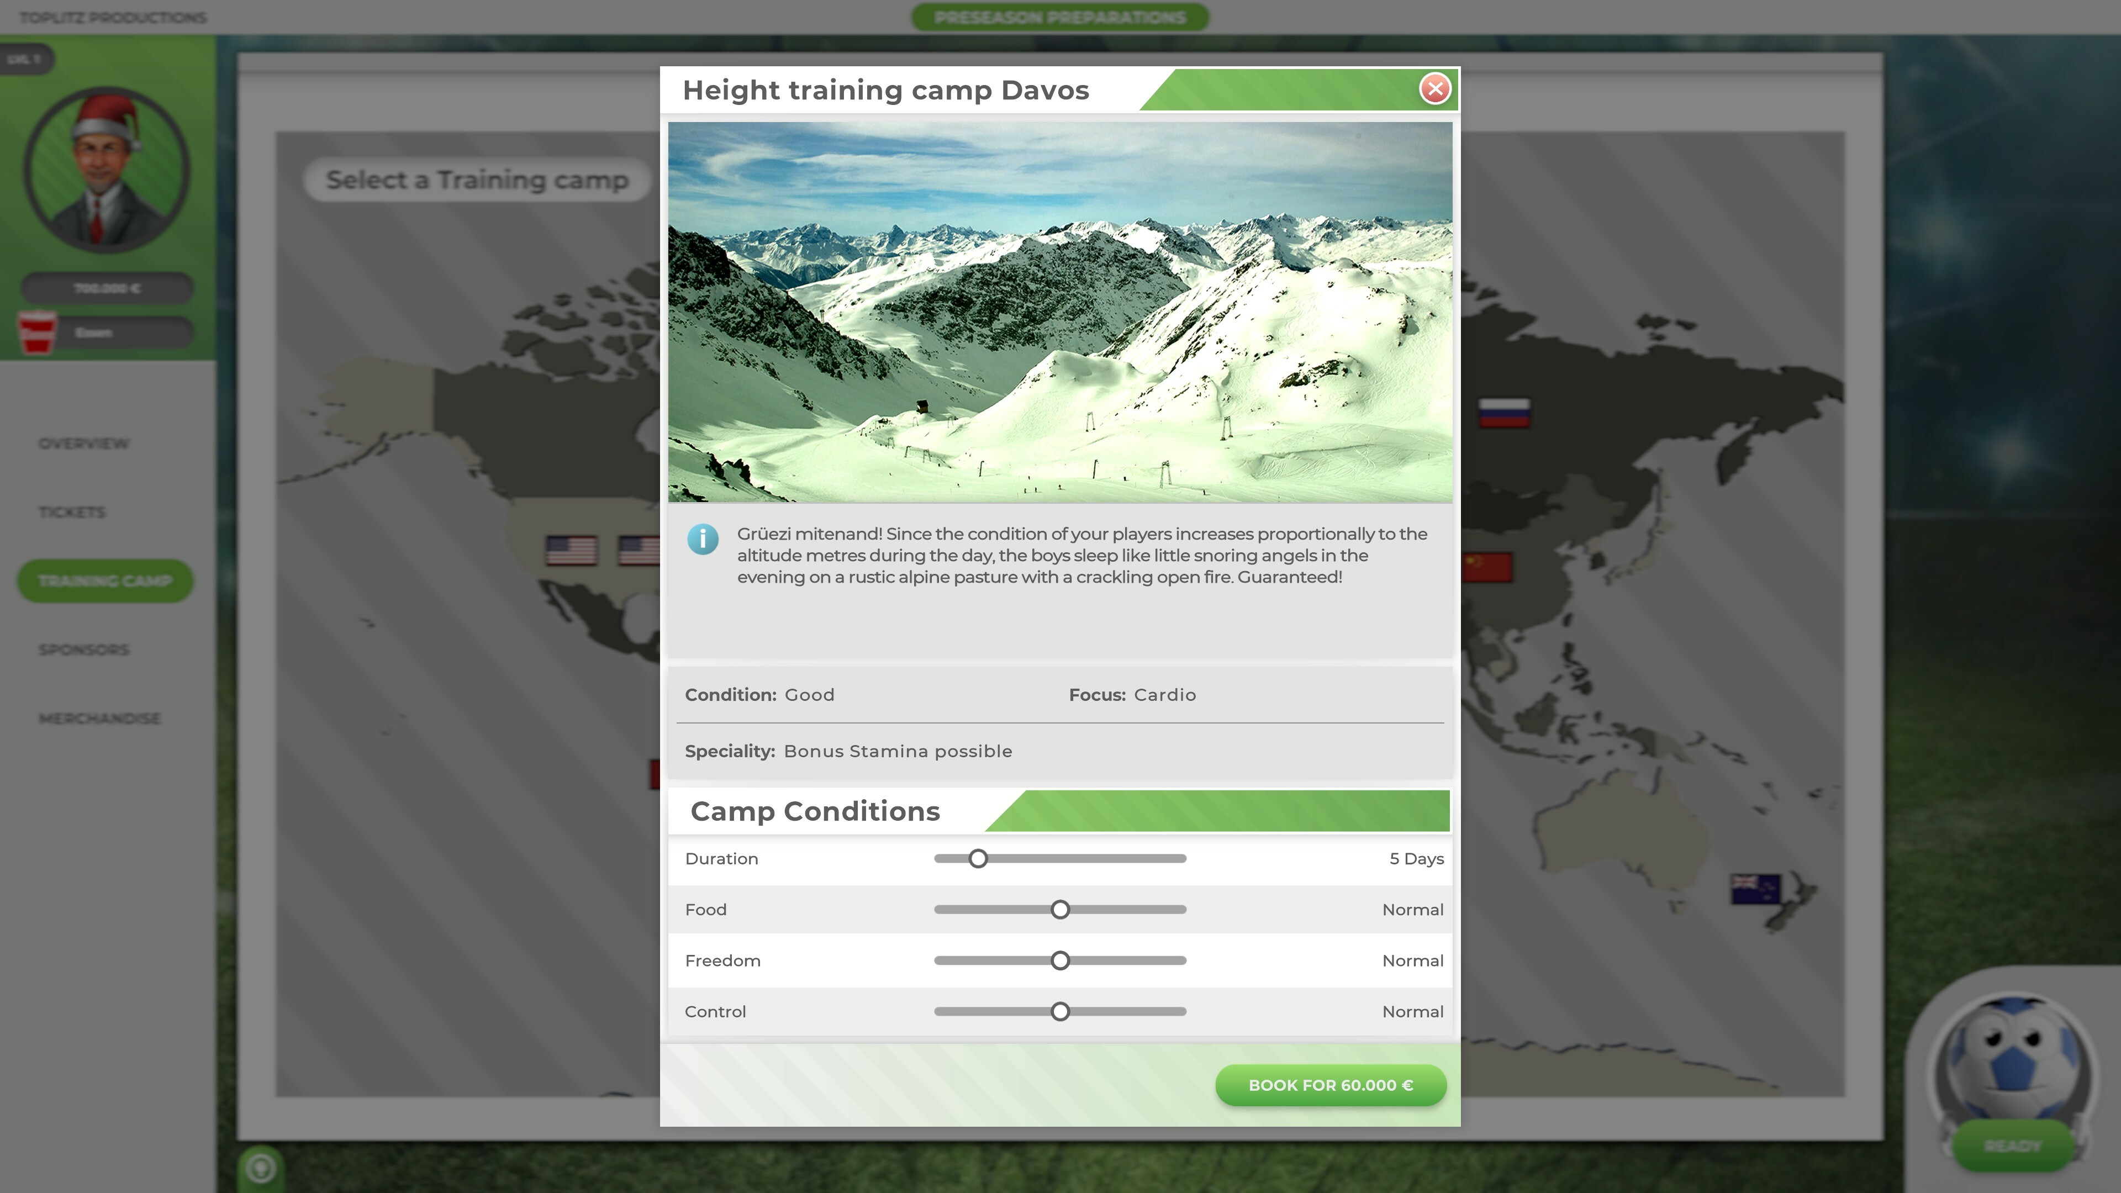Close the Davos camp popup
Image resolution: width=2121 pixels, height=1193 pixels.
coord(1435,89)
